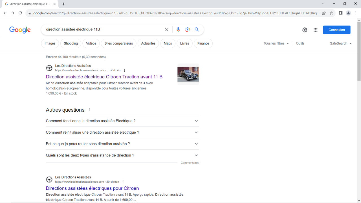
Task: Clear the search box with the X icon
Action: [167, 30]
